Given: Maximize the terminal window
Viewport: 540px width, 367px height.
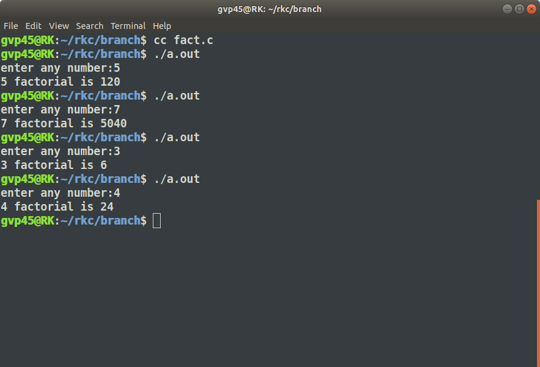Looking at the screenshot, I should 520,9.
